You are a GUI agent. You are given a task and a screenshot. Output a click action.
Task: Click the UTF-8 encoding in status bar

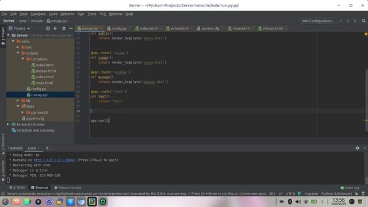click(290, 194)
